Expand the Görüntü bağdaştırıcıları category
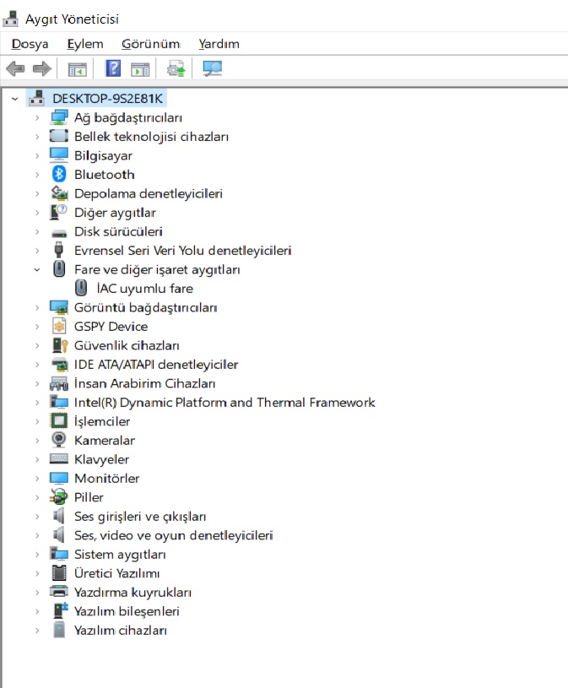 pos(37,307)
